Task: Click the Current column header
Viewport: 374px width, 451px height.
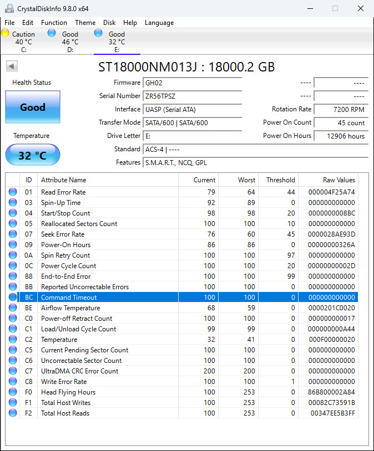Action: [199, 180]
